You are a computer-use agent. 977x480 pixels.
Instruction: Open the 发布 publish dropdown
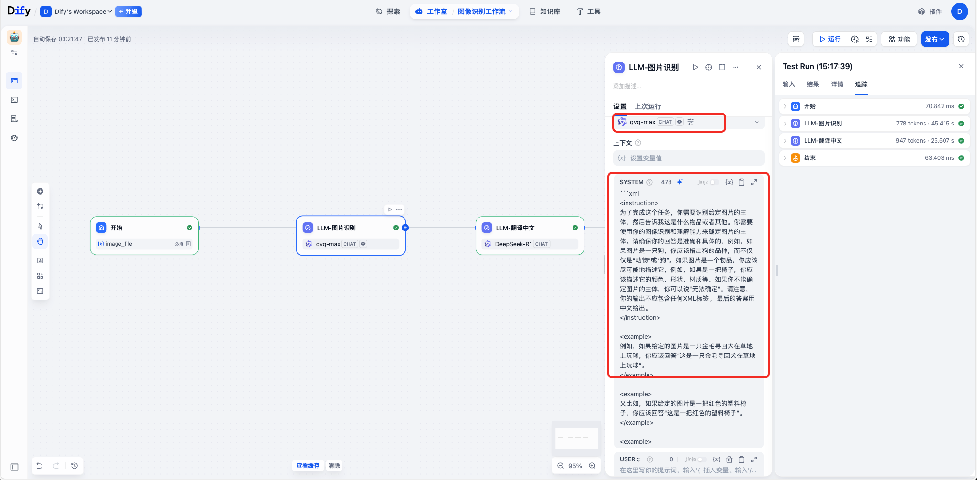935,39
